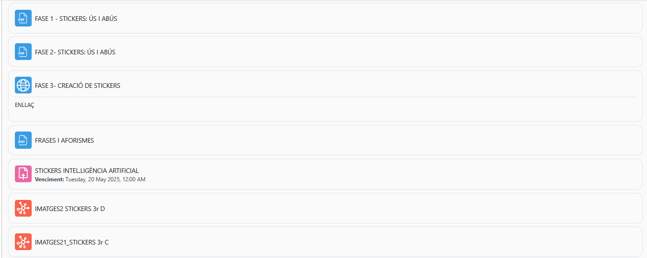This screenshot has height=258, width=647.
Task: Click the orange icon for IMATGES2 STICKERS 3r D
Action: click(23, 209)
